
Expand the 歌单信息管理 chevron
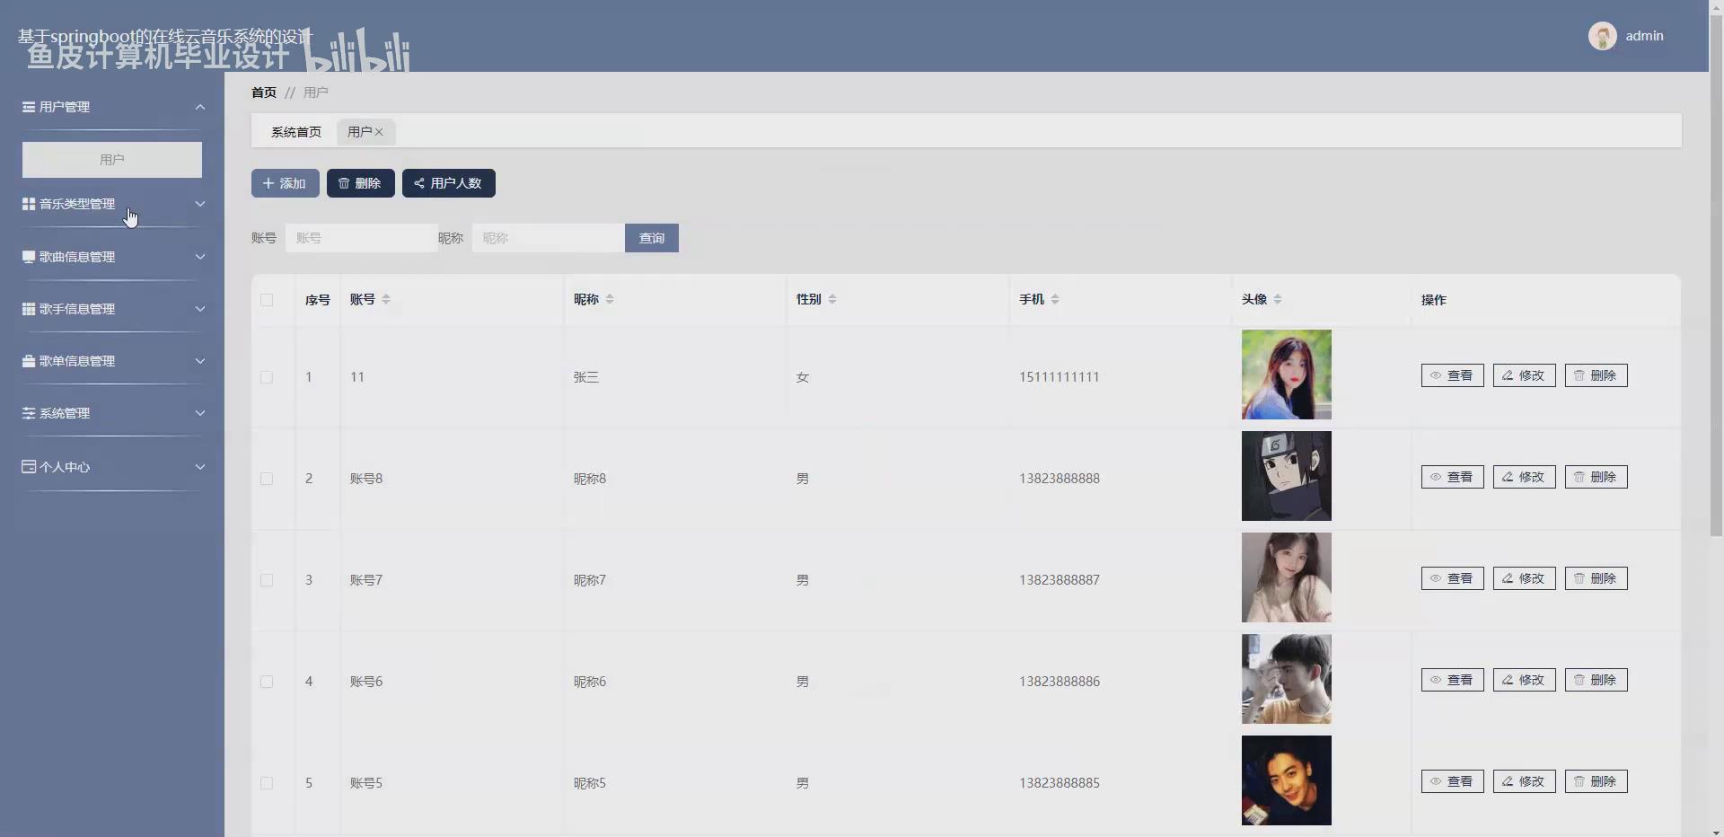(200, 361)
